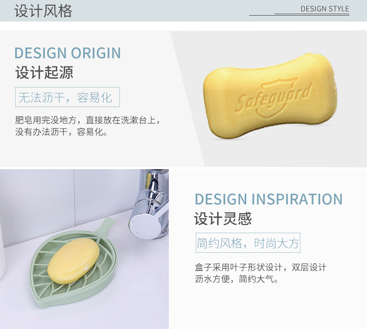This screenshot has height=329, width=367.
Task: Select the DESIGN INSPIRATION heading
Action: click(269, 199)
